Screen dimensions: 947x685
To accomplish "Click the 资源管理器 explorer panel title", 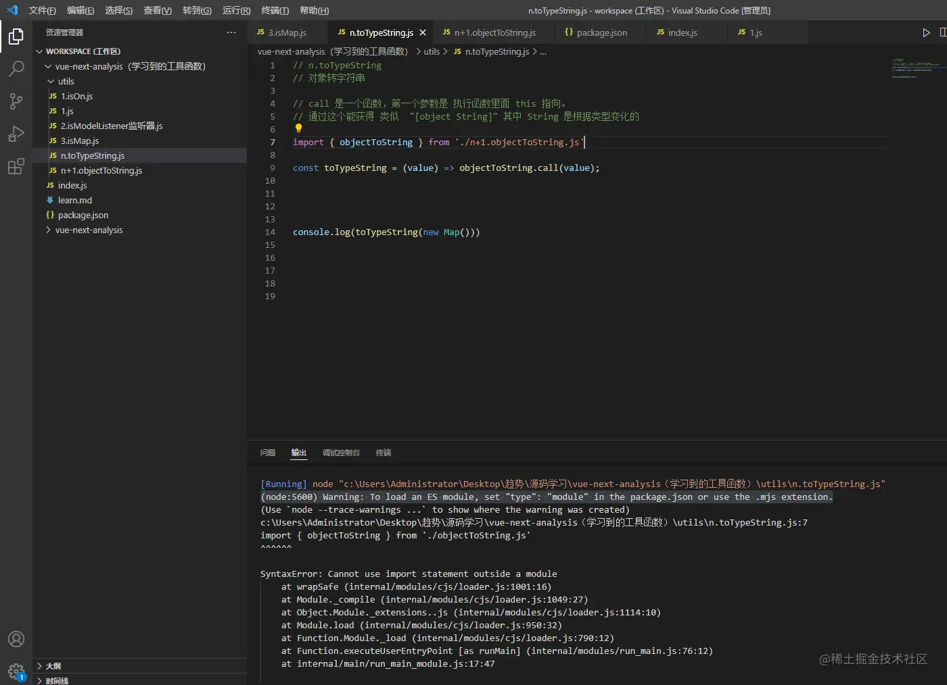I will 64,32.
